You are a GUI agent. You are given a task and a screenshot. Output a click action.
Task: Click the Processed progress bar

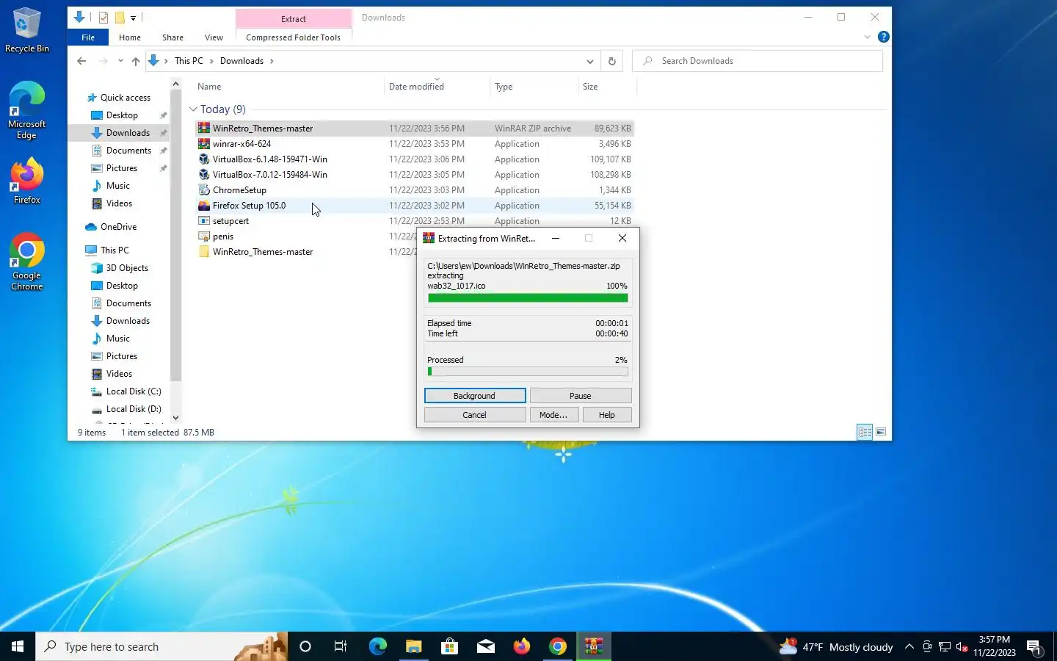(528, 372)
